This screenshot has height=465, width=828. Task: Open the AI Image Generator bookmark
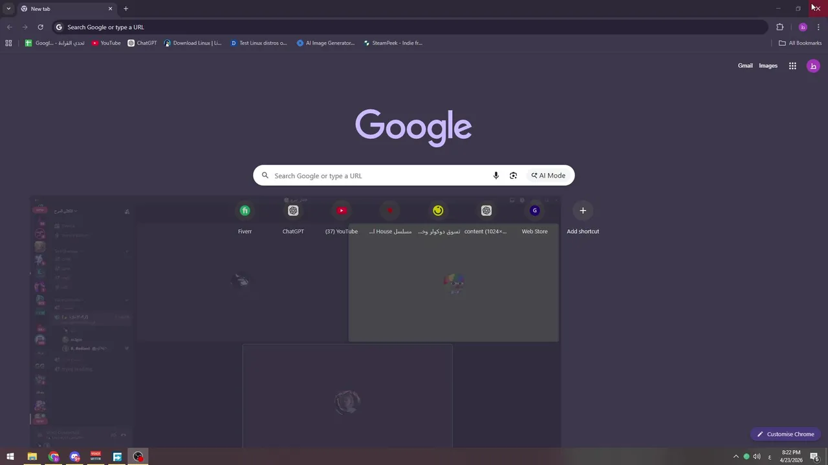click(x=325, y=43)
